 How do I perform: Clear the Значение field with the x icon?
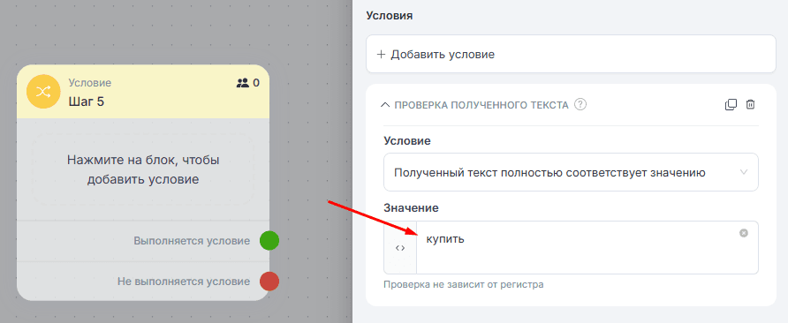pos(744,233)
